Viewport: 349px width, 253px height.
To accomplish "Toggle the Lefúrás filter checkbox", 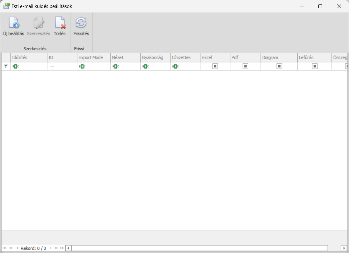I will 315,66.
